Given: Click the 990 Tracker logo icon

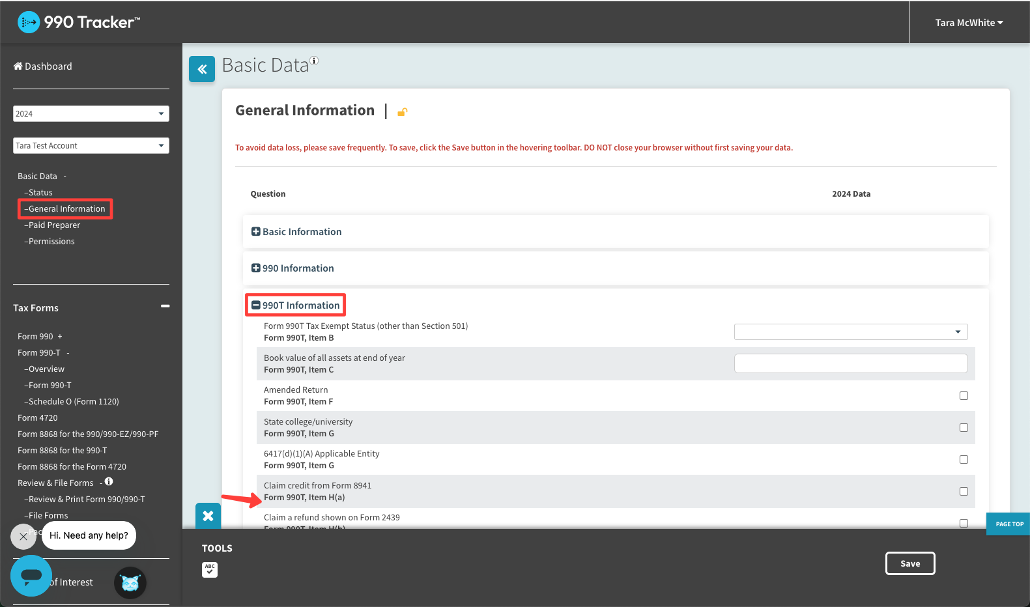Looking at the screenshot, I should pyautogui.click(x=29, y=22).
